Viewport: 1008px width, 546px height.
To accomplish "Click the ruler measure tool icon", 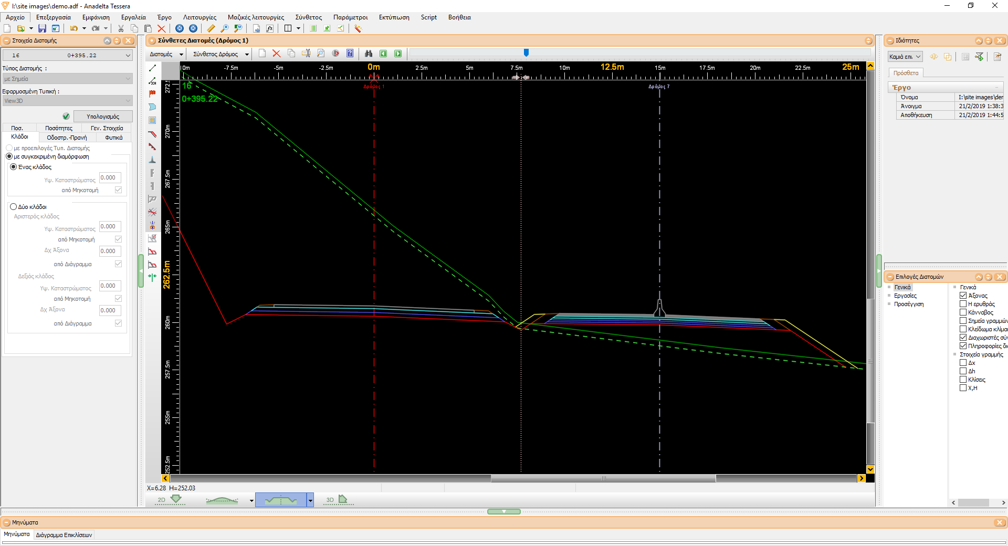I will [x=211, y=28].
